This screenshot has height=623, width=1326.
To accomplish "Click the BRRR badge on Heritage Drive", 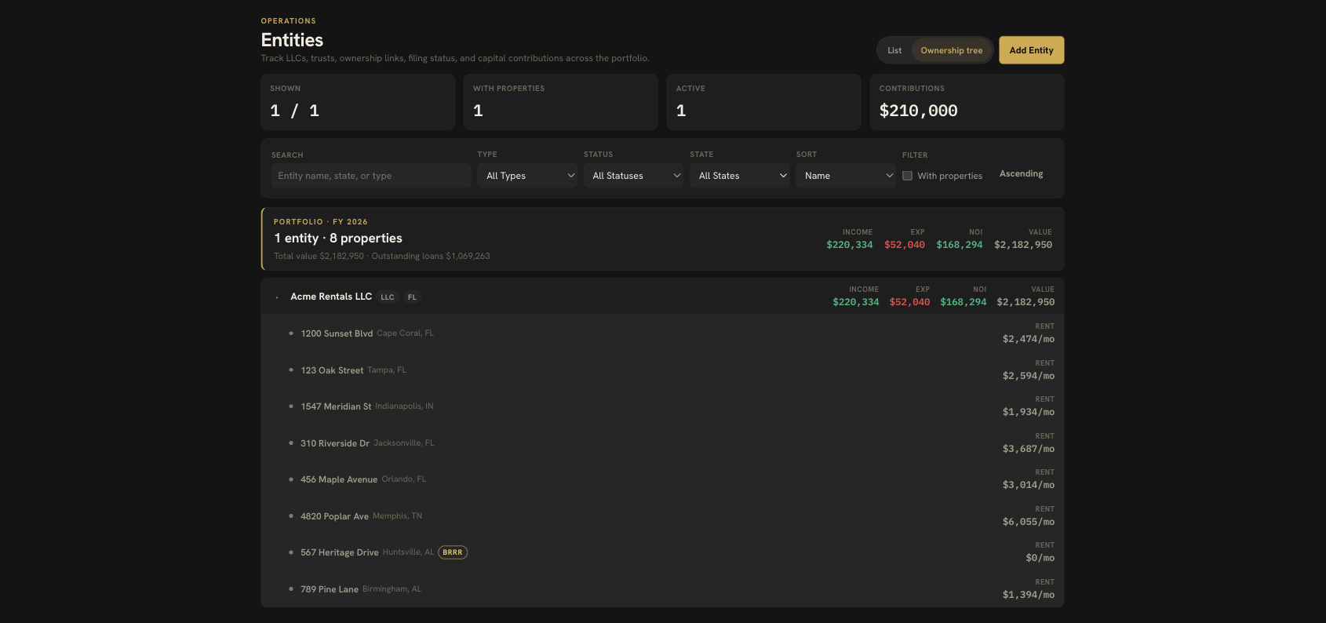I will pyautogui.click(x=453, y=552).
